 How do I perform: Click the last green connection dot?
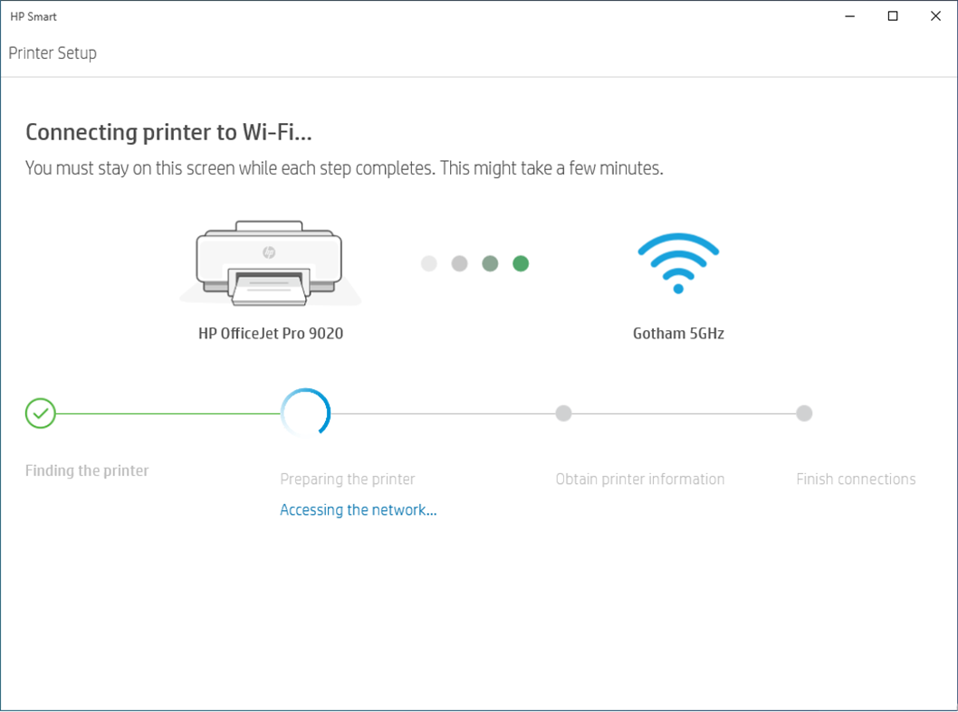[521, 263]
